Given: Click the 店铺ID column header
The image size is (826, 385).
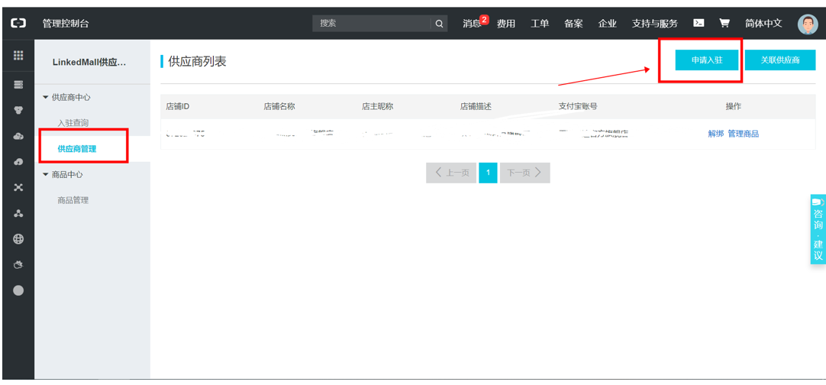Looking at the screenshot, I should point(178,106).
